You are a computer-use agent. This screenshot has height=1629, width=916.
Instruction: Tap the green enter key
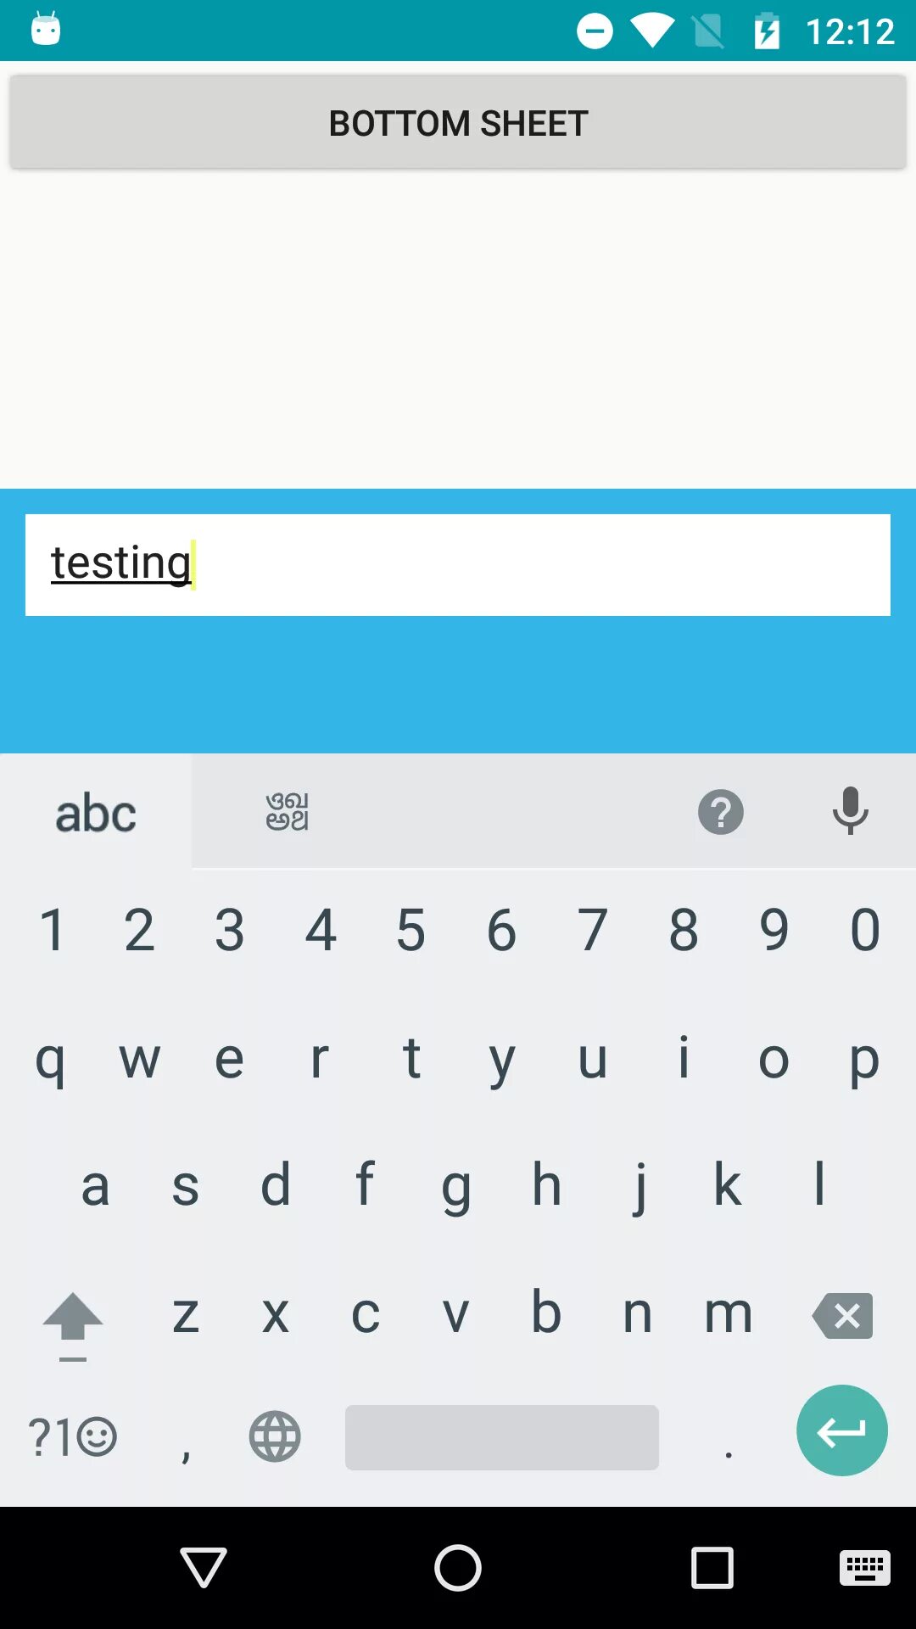pyautogui.click(x=842, y=1431)
